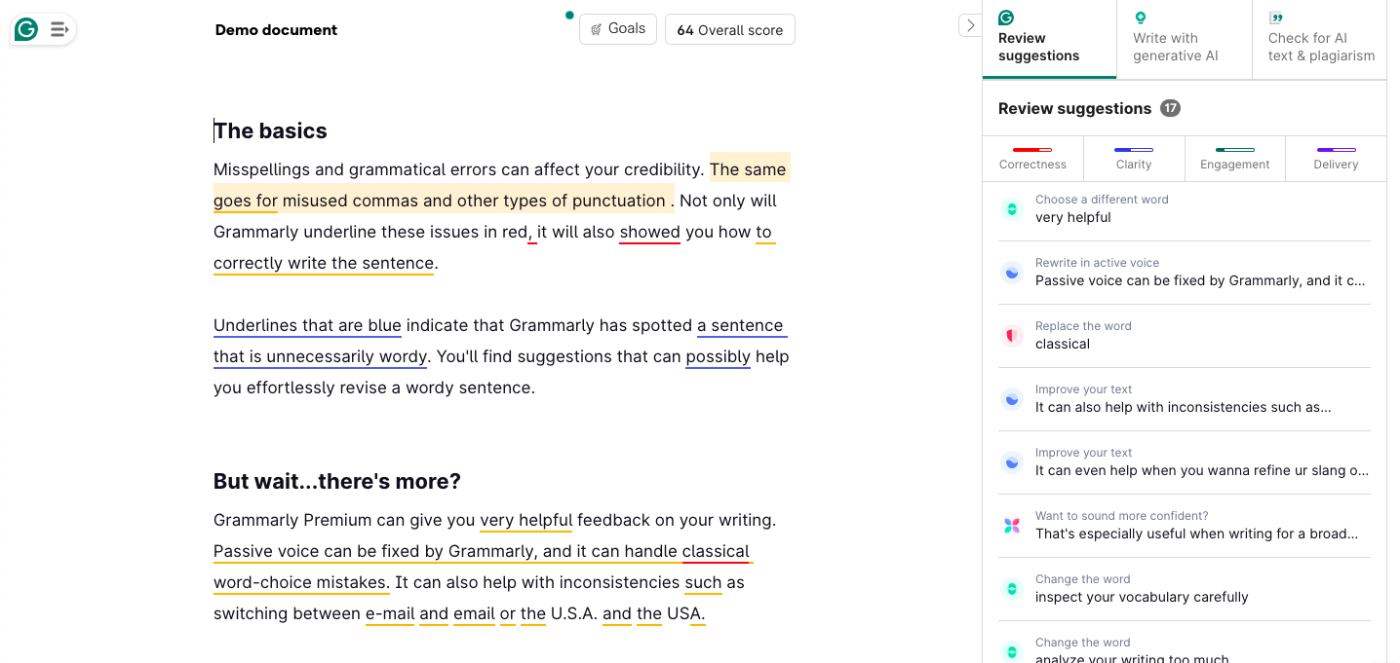Open the document list menu icon
Viewport: 1400px width, 663px height.
pyautogui.click(x=59, y=30)
